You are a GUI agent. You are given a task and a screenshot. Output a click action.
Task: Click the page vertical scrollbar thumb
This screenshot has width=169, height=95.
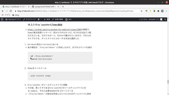pos(168,82)
